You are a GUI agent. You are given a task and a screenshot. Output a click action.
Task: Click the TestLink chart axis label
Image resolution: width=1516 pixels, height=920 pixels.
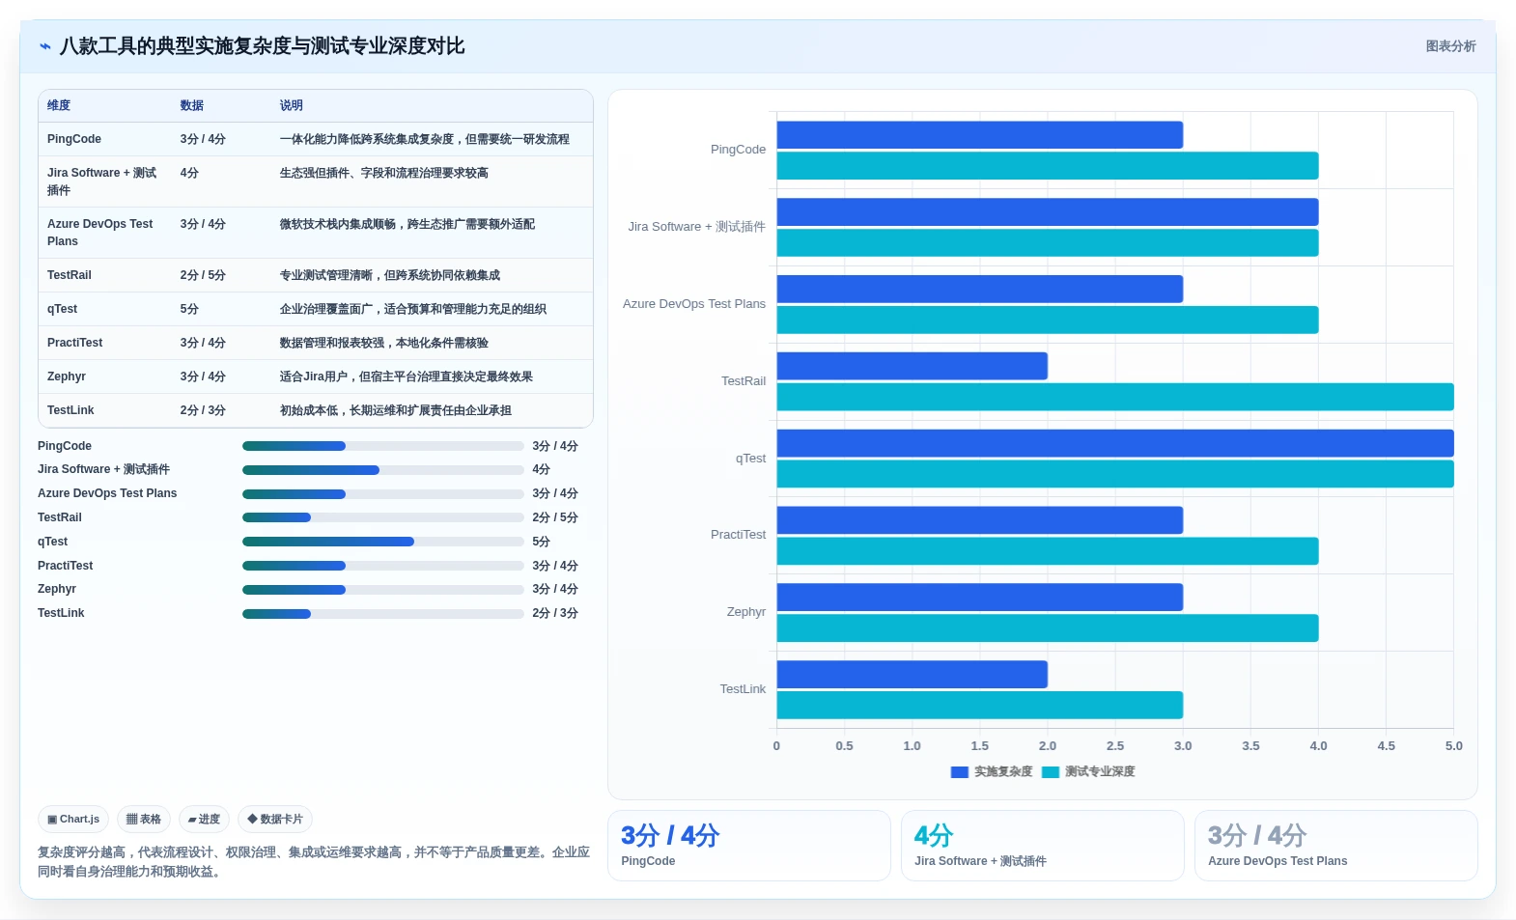(x=743, y=689)
